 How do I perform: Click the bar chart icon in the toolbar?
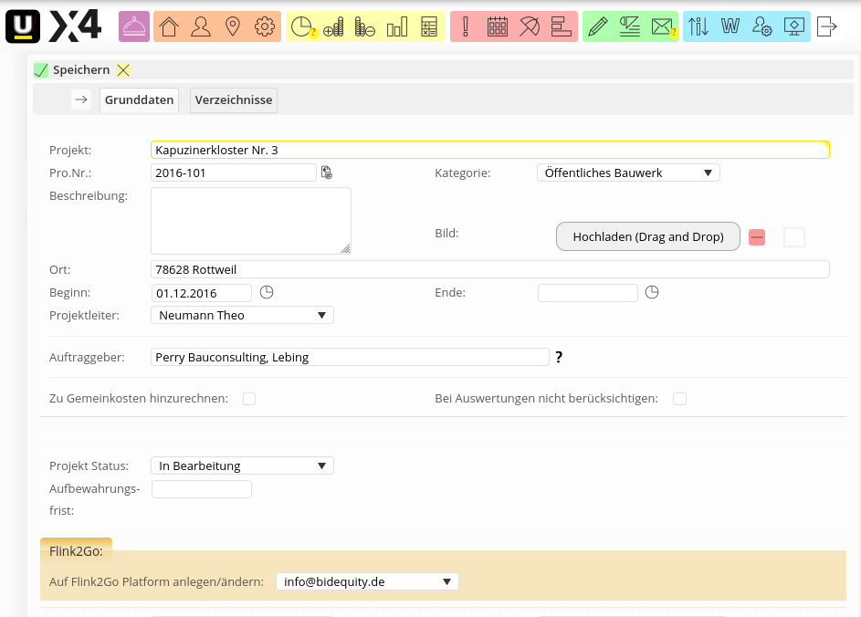coord(397,27)
